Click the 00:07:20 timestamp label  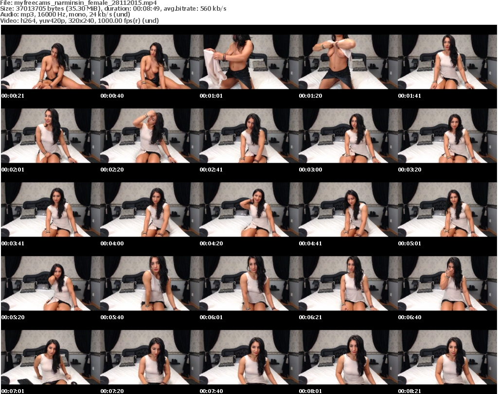pyautogui.click(x=112, y=391)
